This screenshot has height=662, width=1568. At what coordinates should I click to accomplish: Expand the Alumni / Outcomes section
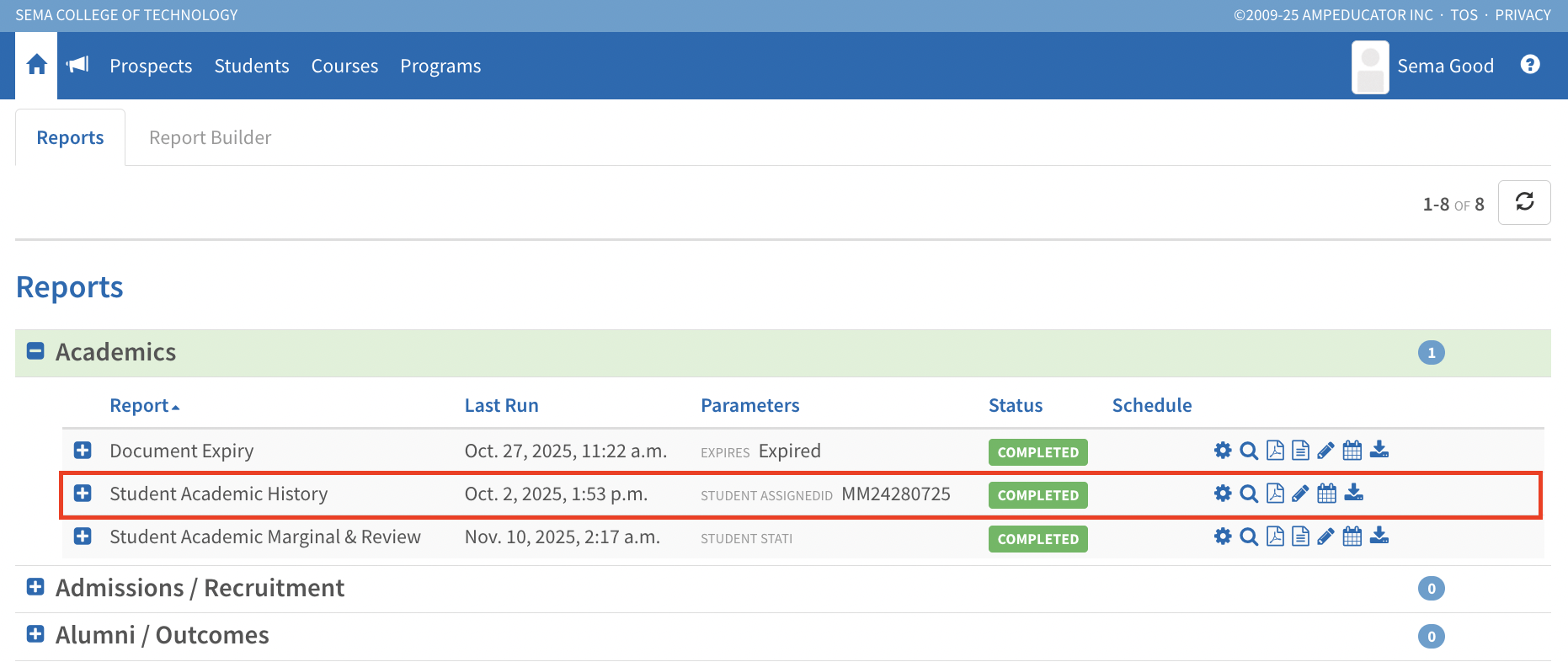35,634
